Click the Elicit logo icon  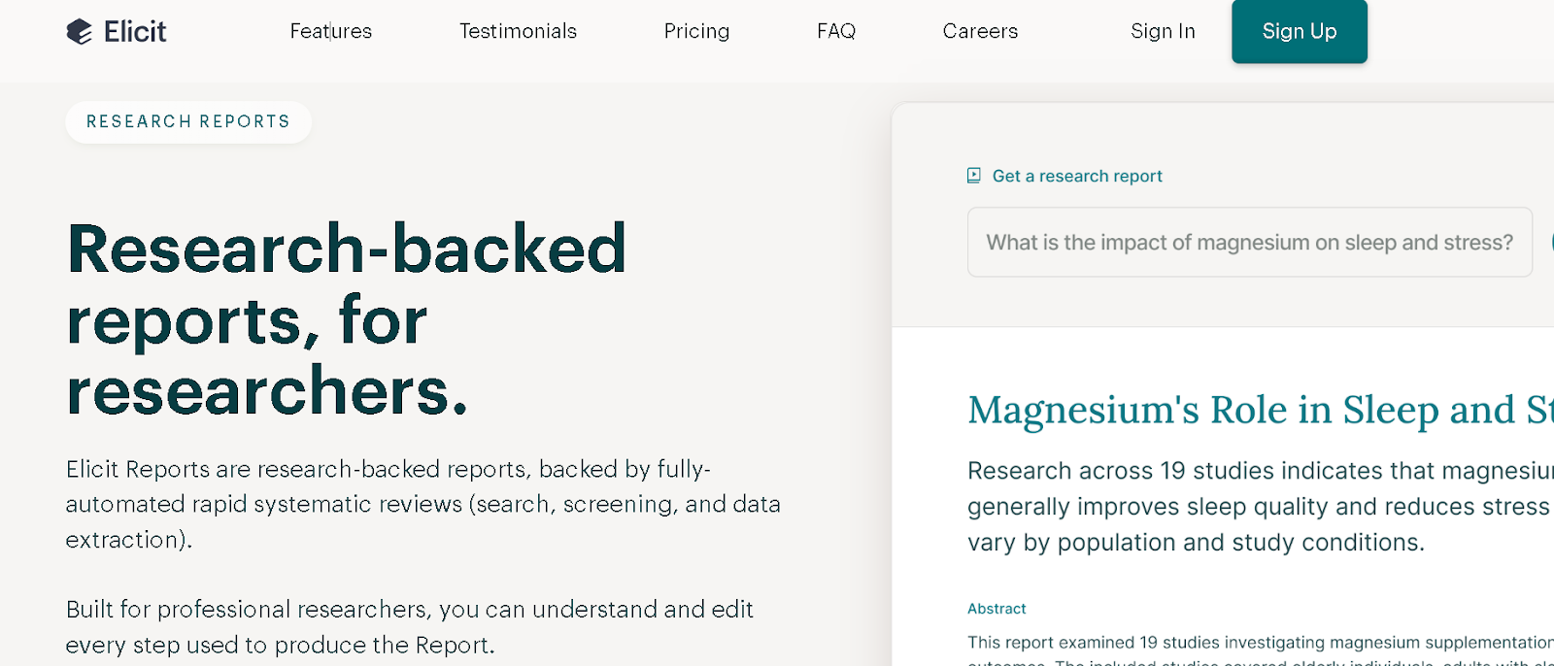[80, 32]
